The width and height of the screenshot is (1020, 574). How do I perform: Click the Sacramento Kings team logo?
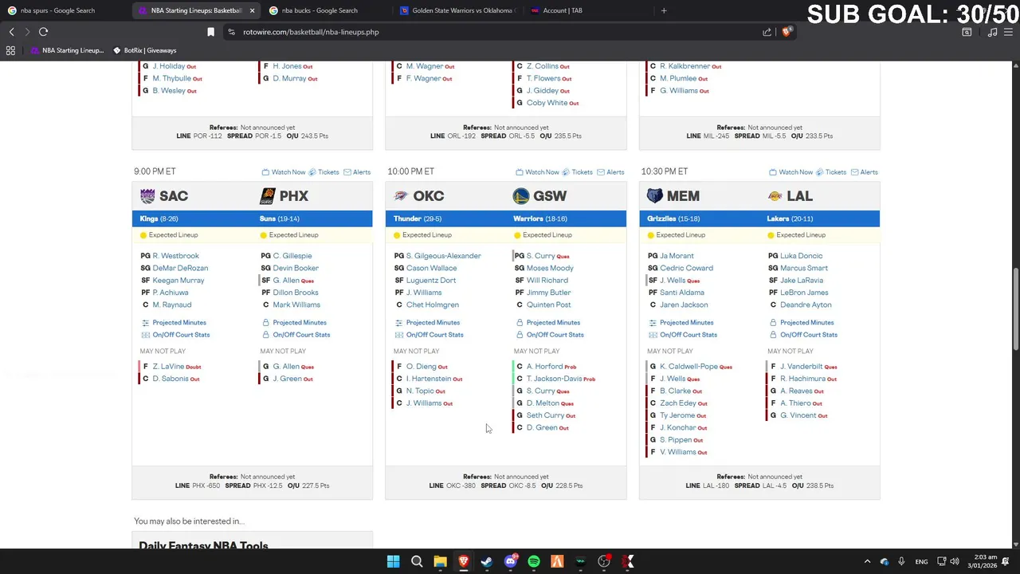[147, 196]
